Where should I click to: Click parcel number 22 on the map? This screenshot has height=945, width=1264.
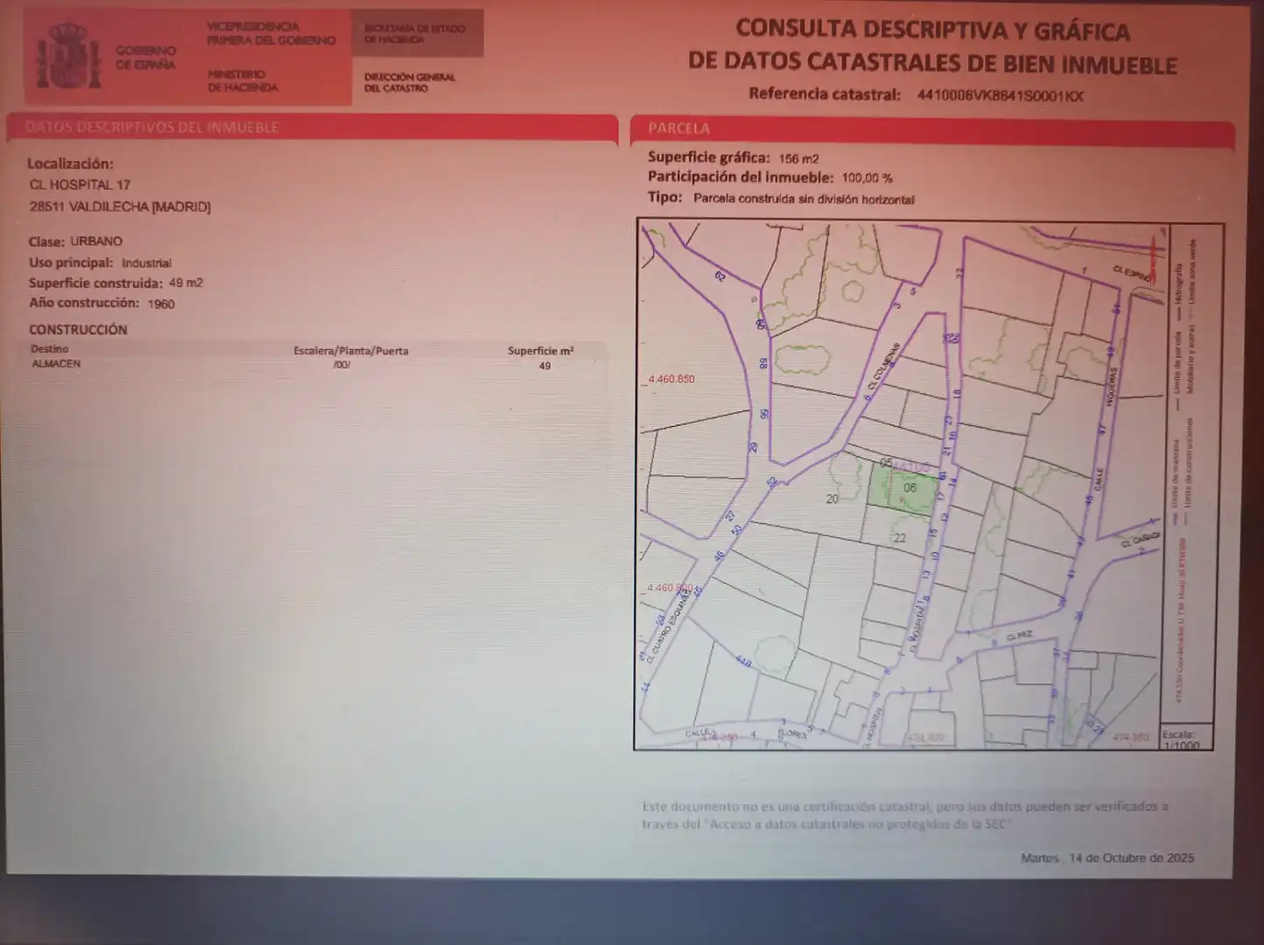click(x=899, y=538)
